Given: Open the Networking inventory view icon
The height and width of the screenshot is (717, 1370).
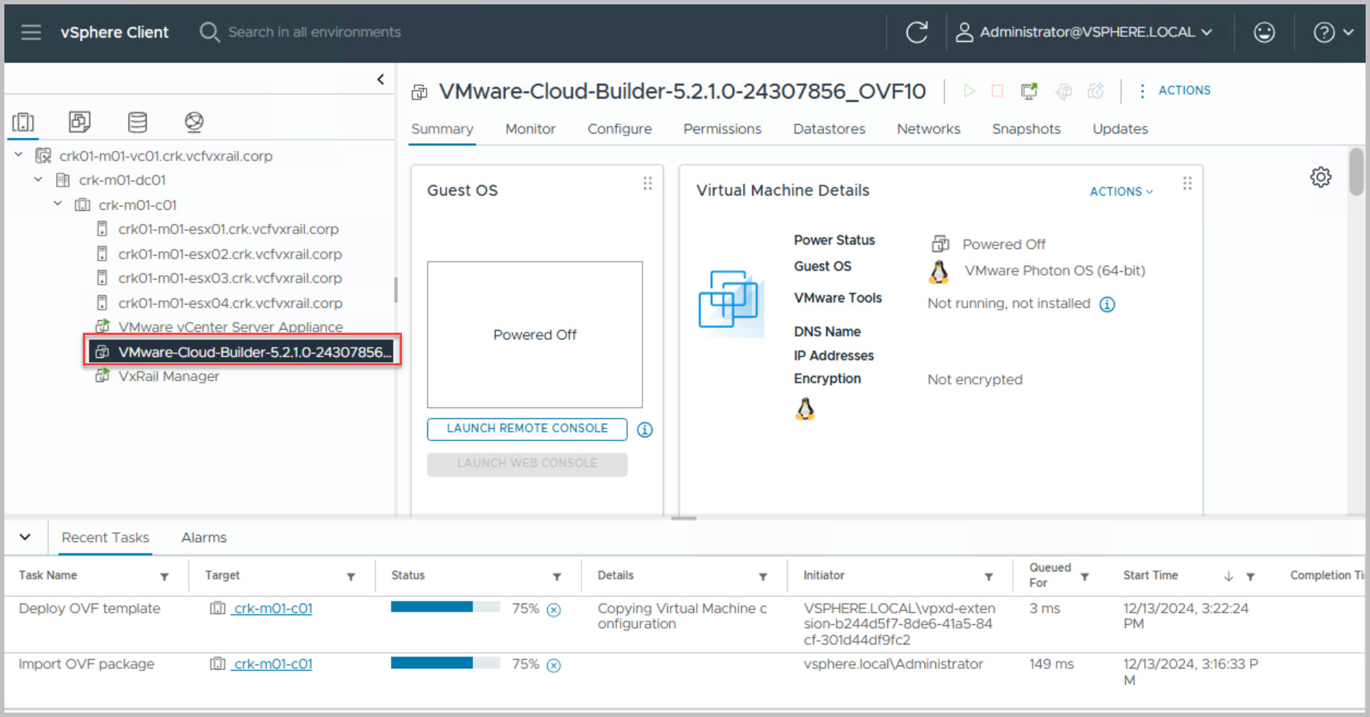Looking at the screenshot, I should coord(194,122).
